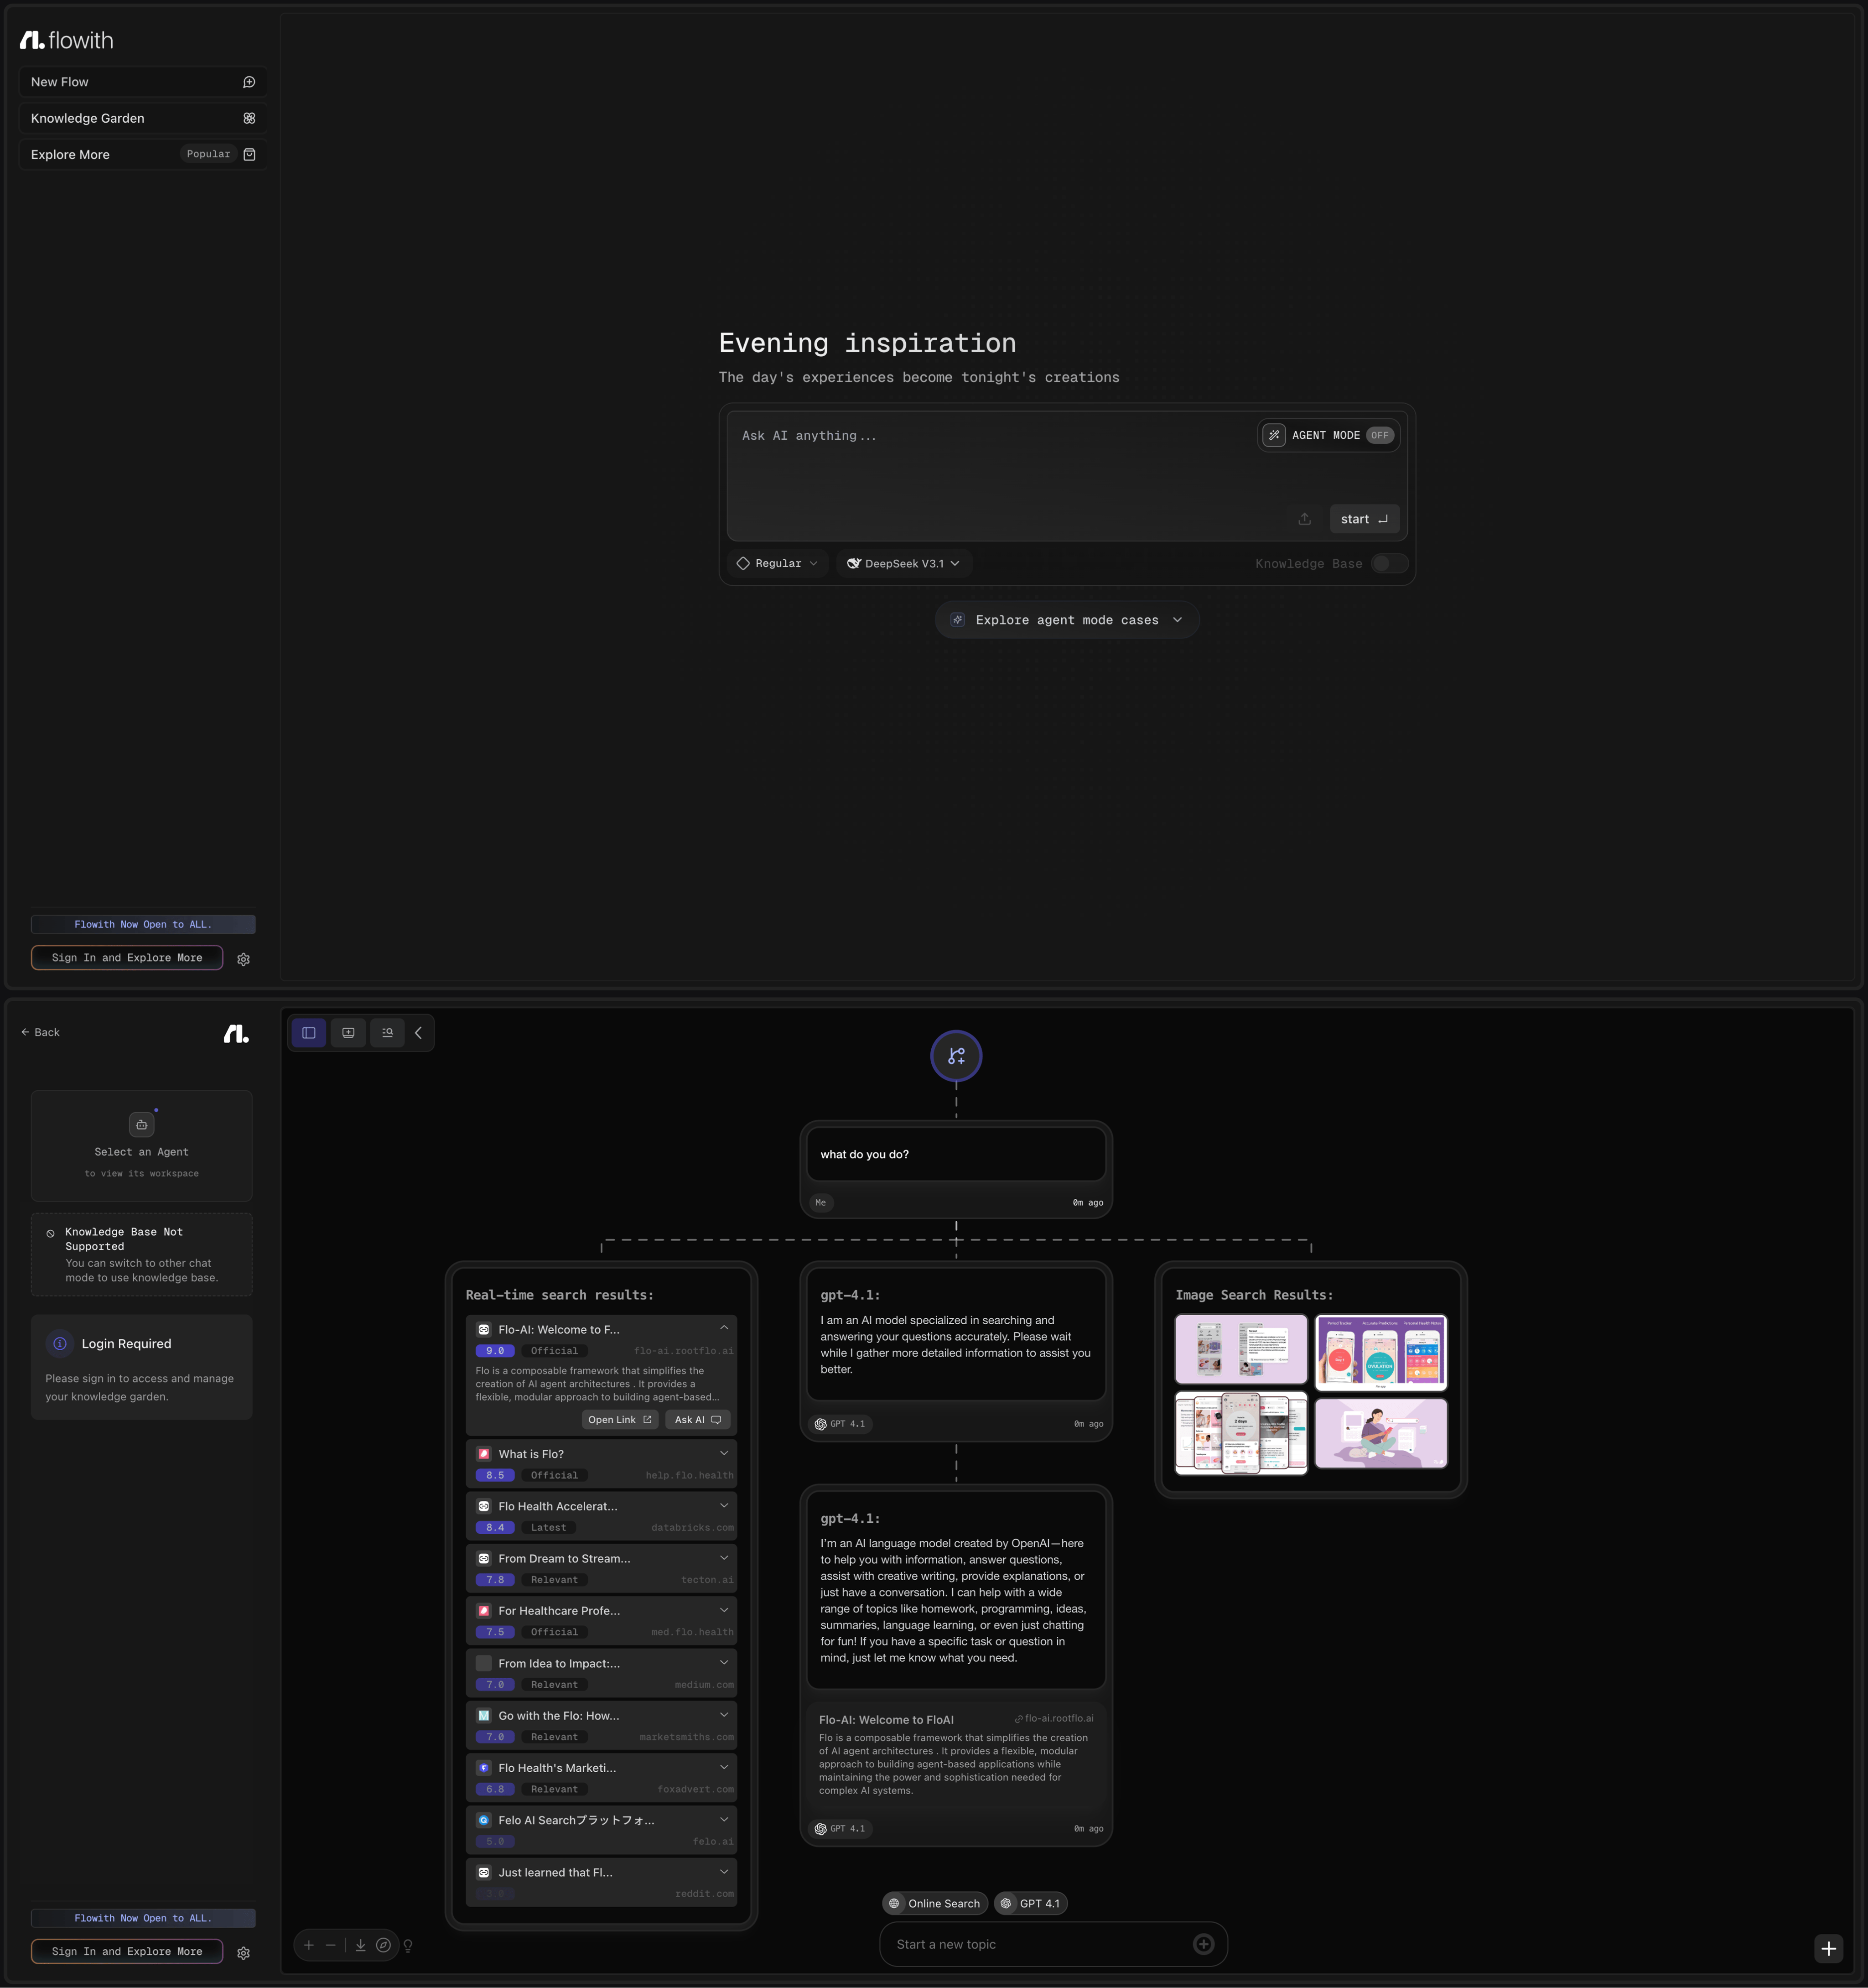This screenshot has height=1988, width=1868.
Task: Click Sign In and Explore More
Action: tap(127, 958)
